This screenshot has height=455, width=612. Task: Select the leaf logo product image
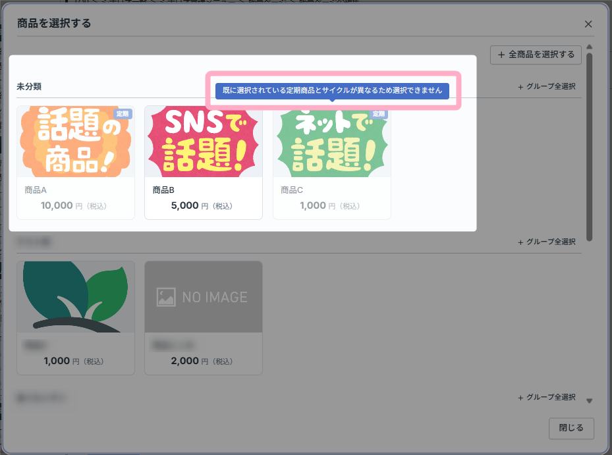pyautogui.click(x=76, y=296)
